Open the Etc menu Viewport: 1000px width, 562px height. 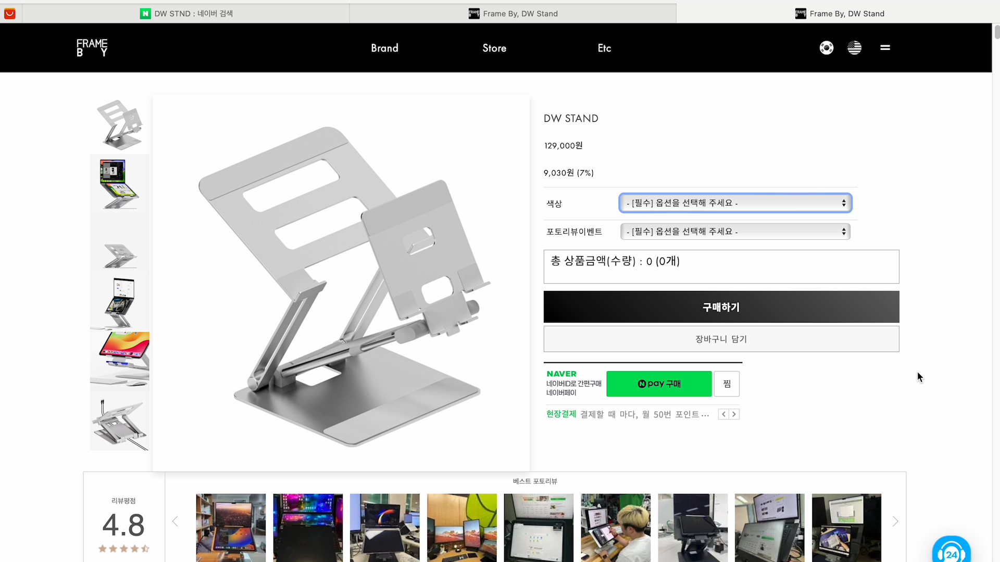pos(604,48)
